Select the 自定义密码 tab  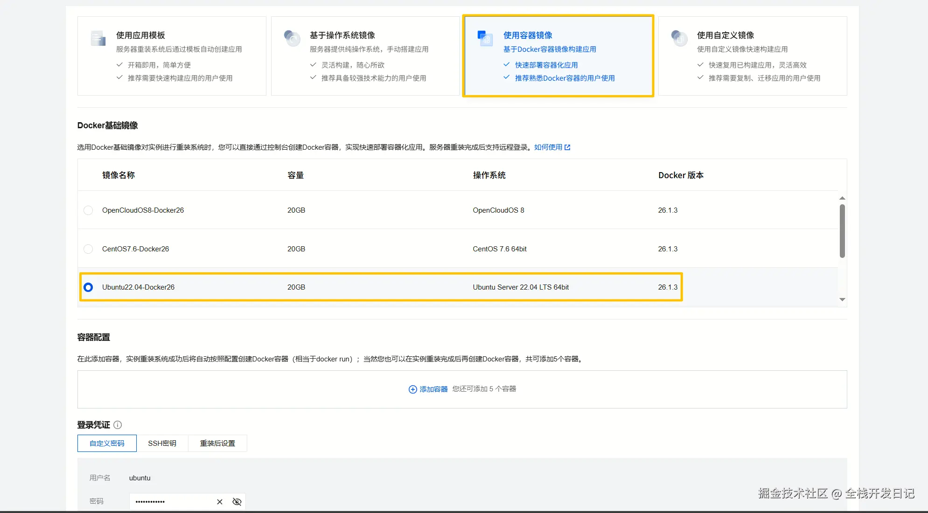107,444
